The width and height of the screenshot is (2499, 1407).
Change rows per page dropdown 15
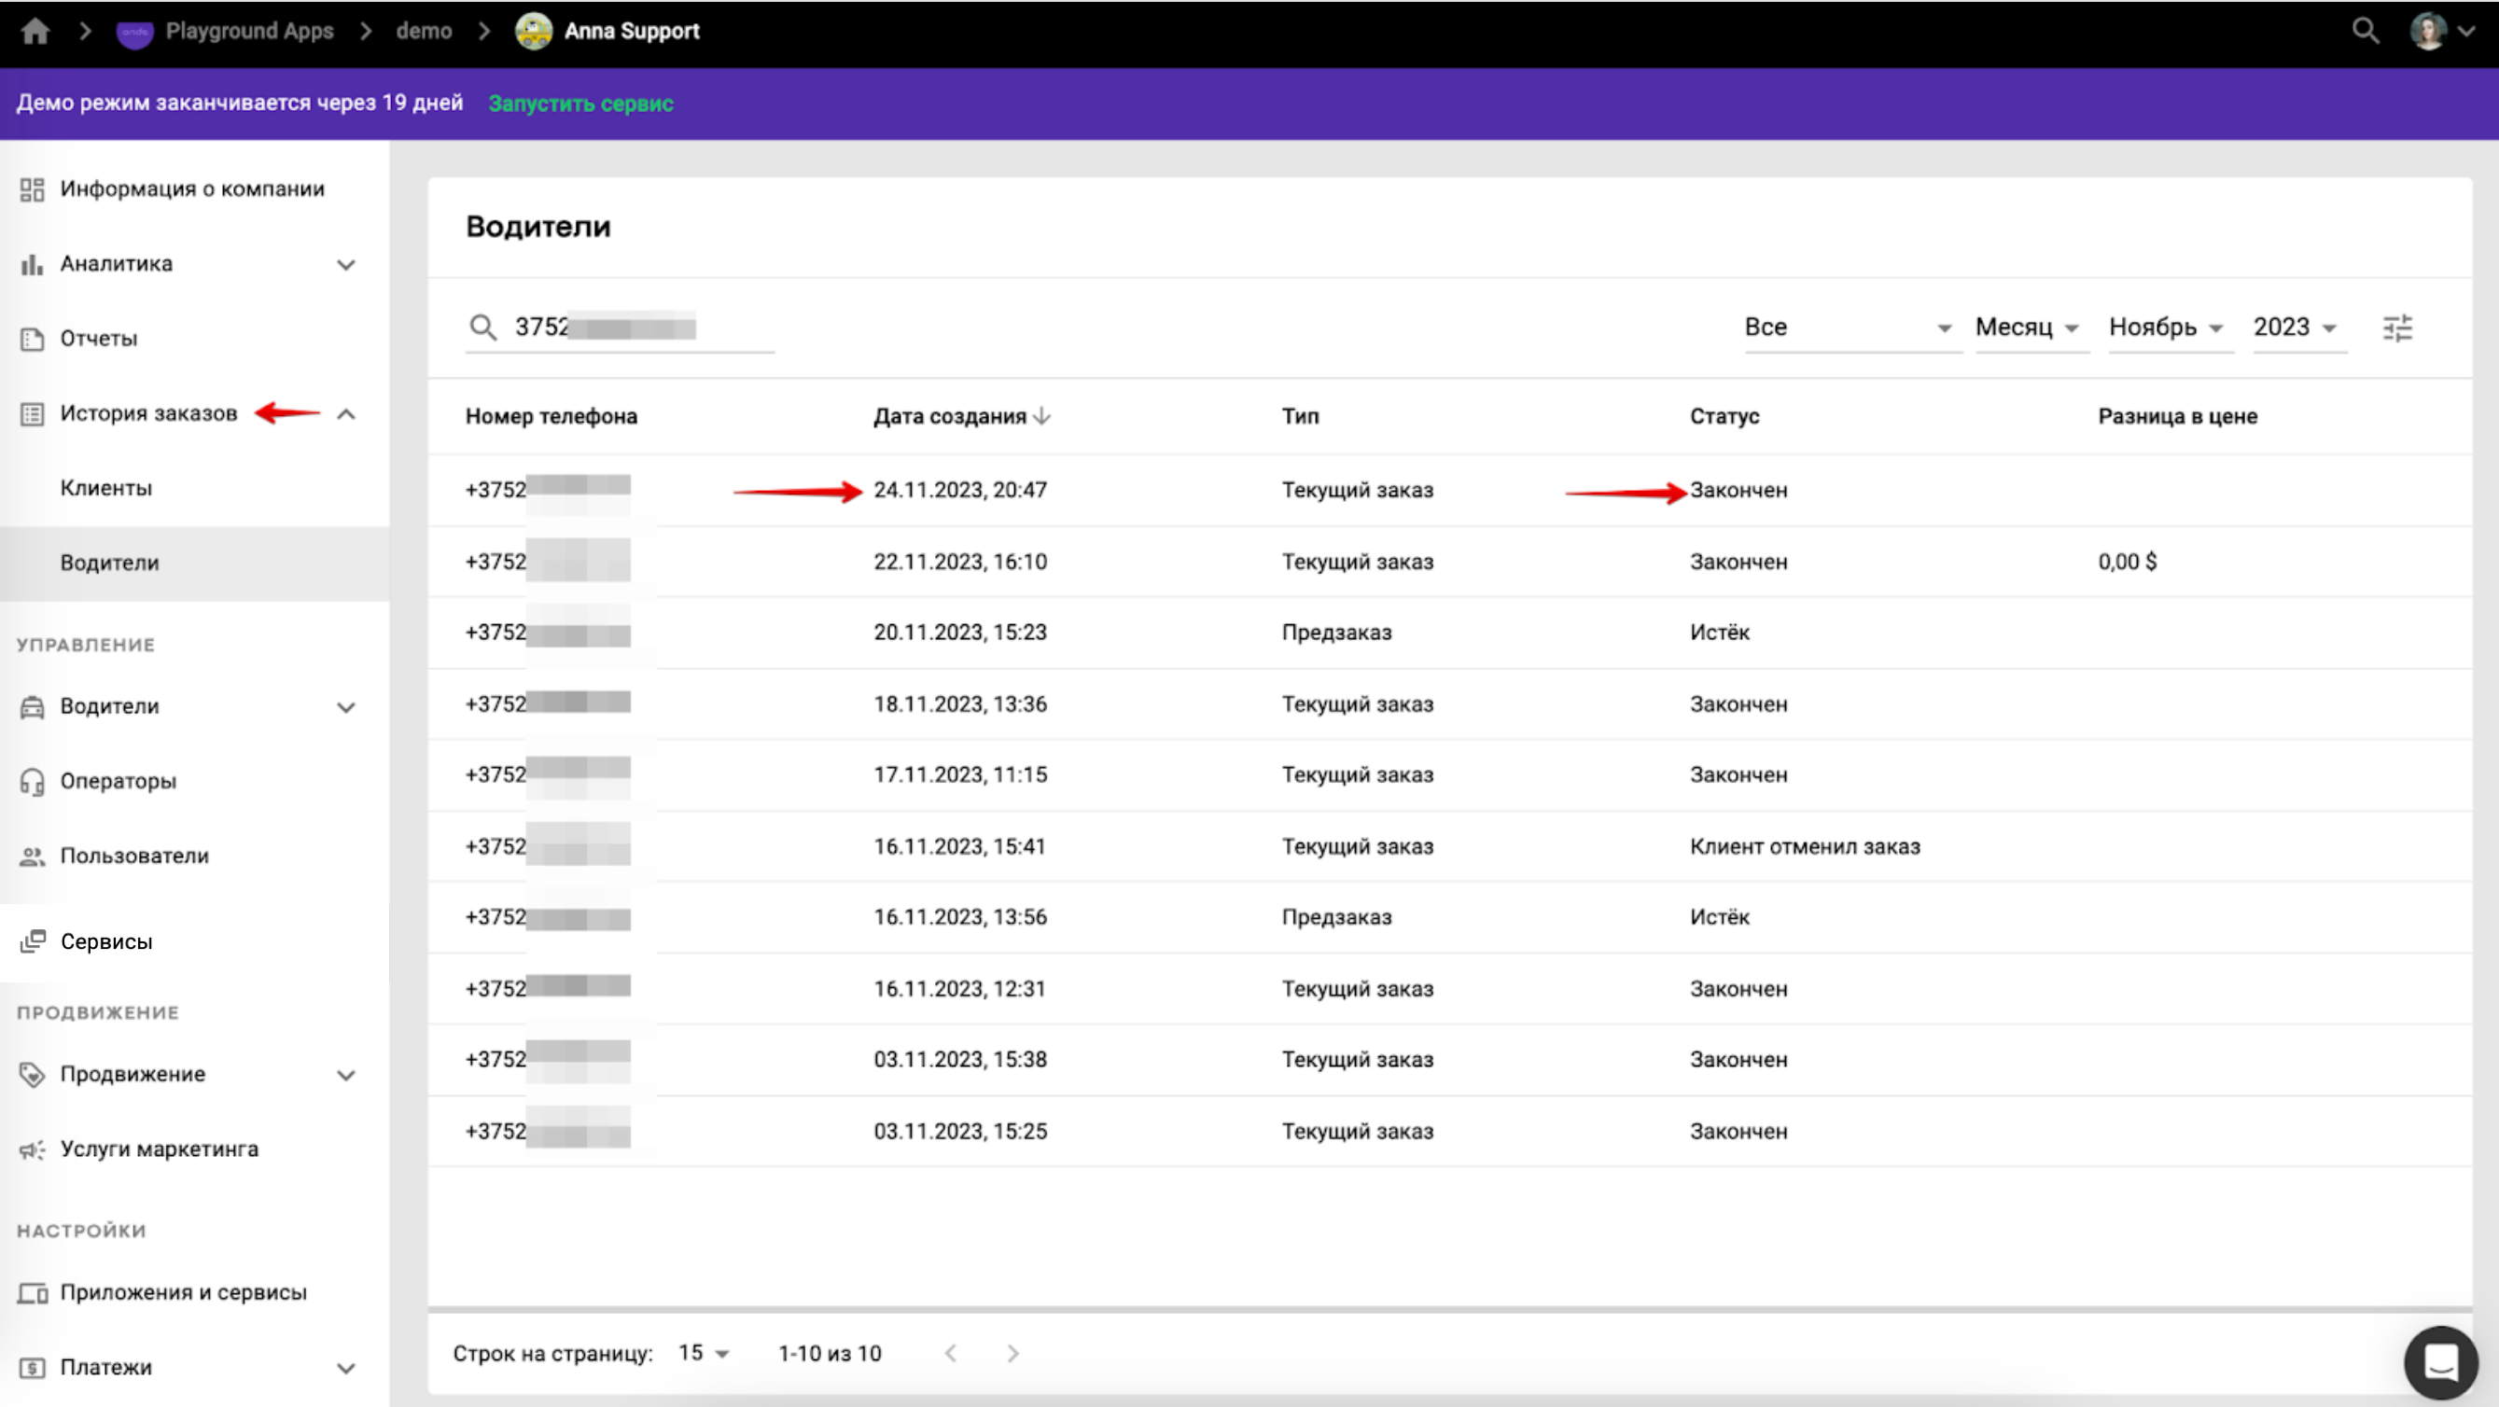pyautogui.click(x=704, y=1354)
